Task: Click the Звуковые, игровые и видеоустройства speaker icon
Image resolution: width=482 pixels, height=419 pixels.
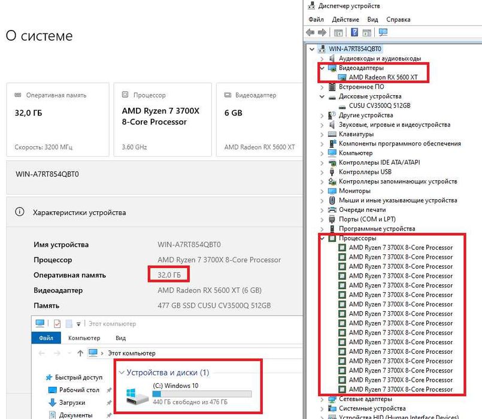Action: point(332,125)
